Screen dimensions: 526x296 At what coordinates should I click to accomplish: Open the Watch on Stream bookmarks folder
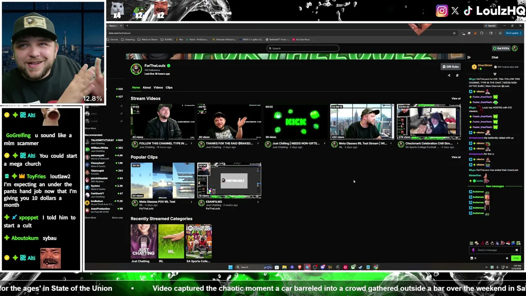coord(148,39)
